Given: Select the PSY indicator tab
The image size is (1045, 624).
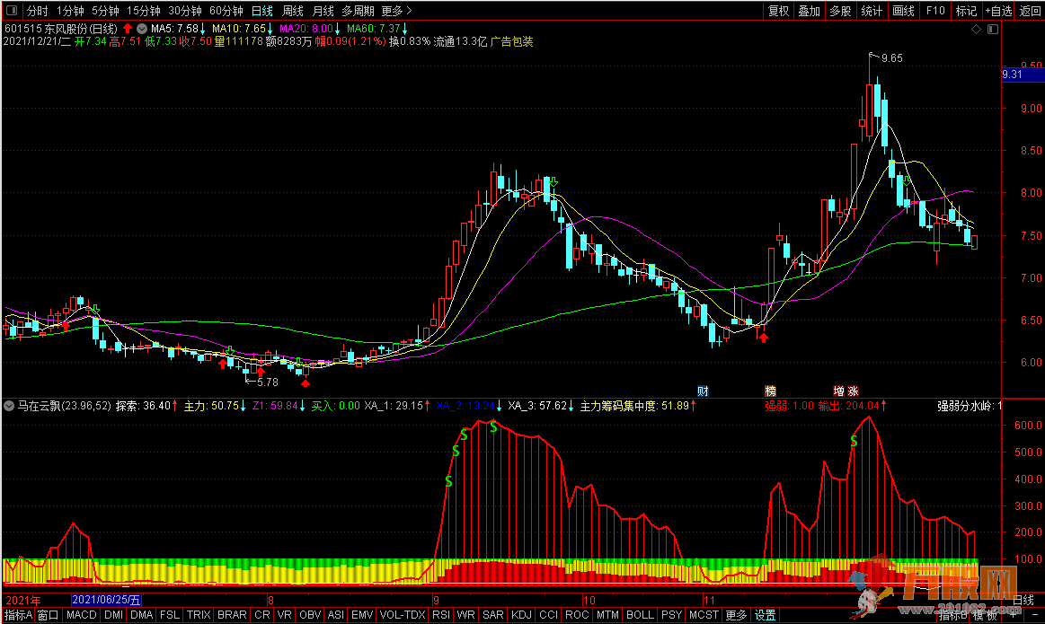Looking at the screenshot, I should (x=672, y=615).
